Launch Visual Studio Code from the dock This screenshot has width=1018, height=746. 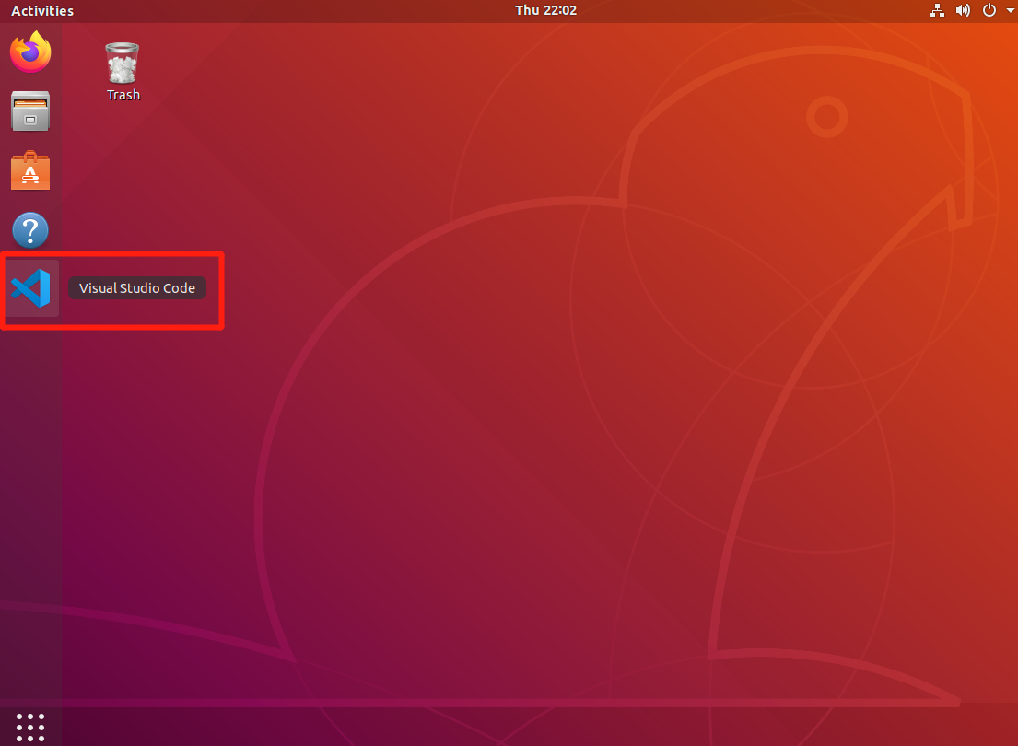click(30, 288)
